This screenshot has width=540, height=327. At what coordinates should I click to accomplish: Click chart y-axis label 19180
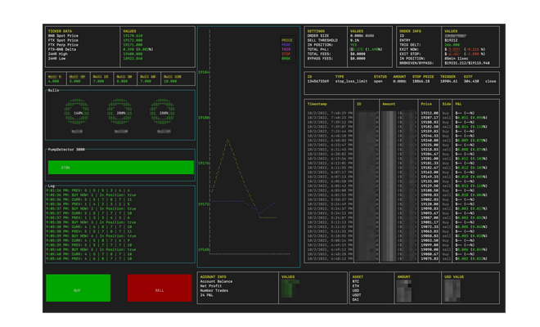click(203, 118)
